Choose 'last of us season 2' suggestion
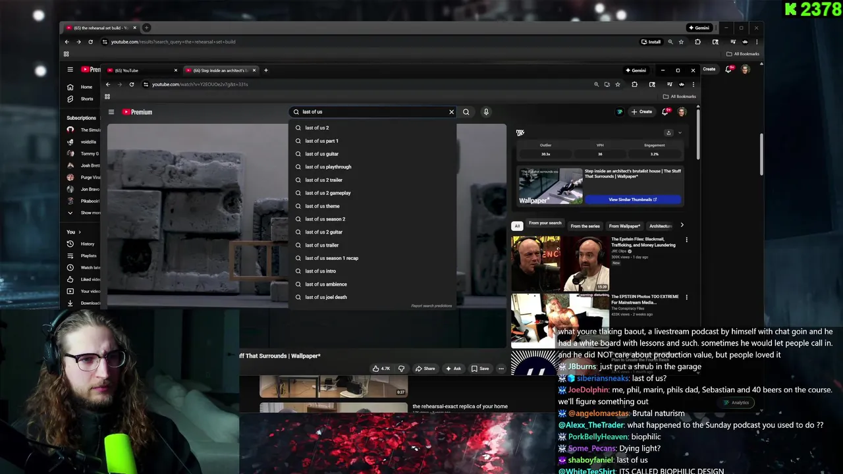The width and height of the screenshot is (843, 474). (372, 219)
